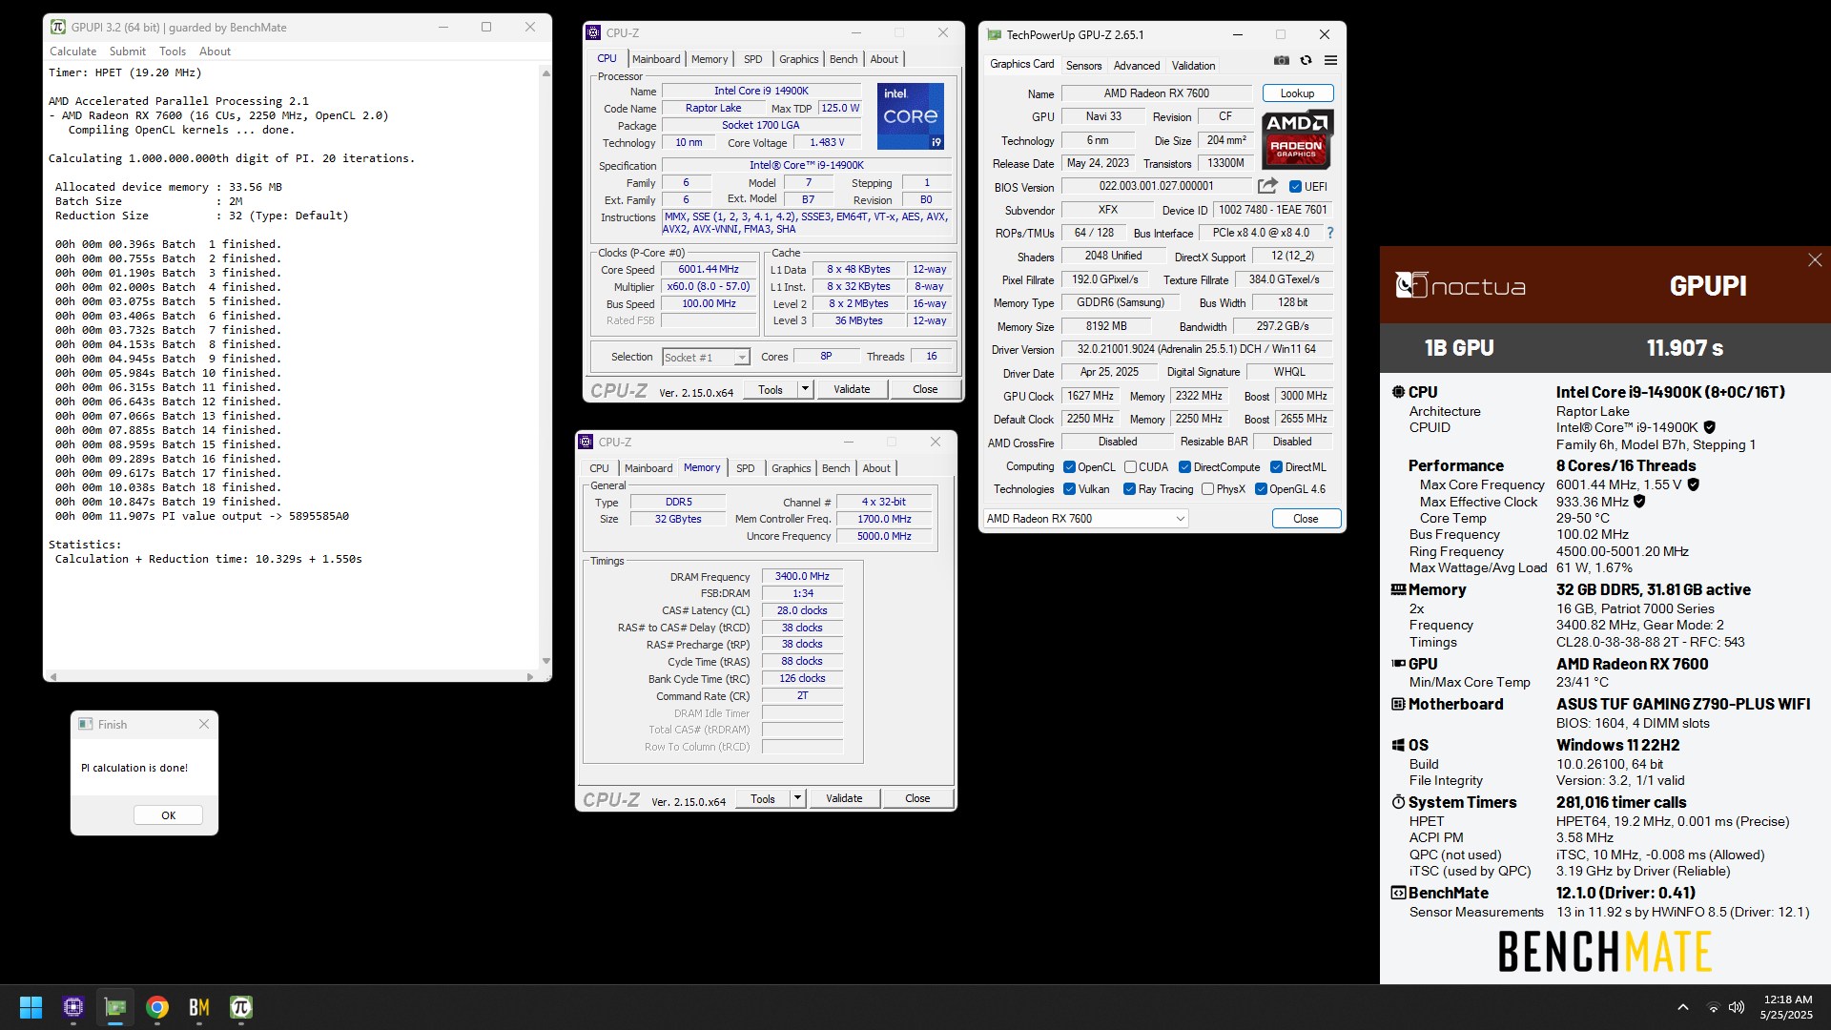Open Tools dropdown arrow in CPU-Z CPU window
The image size is (1831, 1030).
[x=805, y=389]
